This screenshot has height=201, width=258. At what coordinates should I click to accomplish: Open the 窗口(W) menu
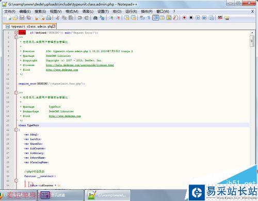click(163, 11)
